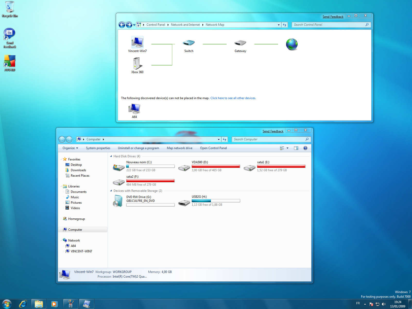This screenshot has width=412, height=309.
Task: Click the Internet globe icon
Action: (x=292, y=44)
